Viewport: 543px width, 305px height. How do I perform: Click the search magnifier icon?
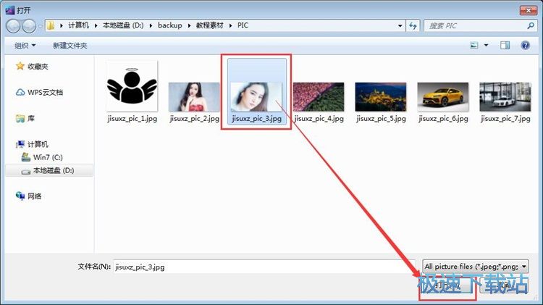pos(530,25)
